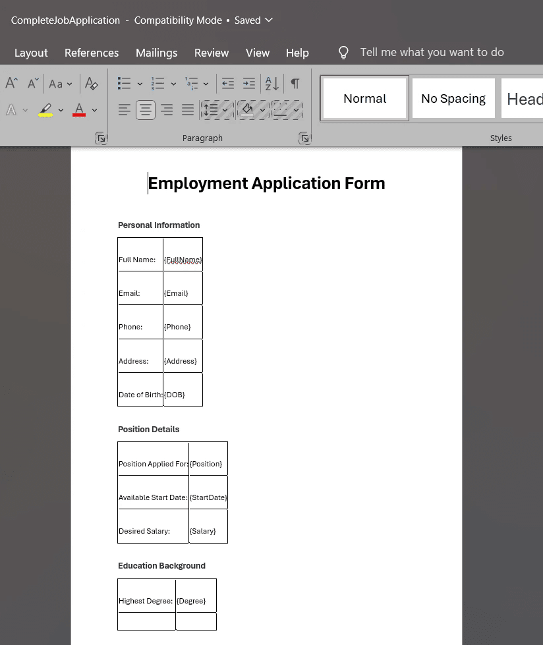Click the Line and Paragraph Spacing icon
The height and width of the screenshot is (645, 543).
[x=211, y=110]
